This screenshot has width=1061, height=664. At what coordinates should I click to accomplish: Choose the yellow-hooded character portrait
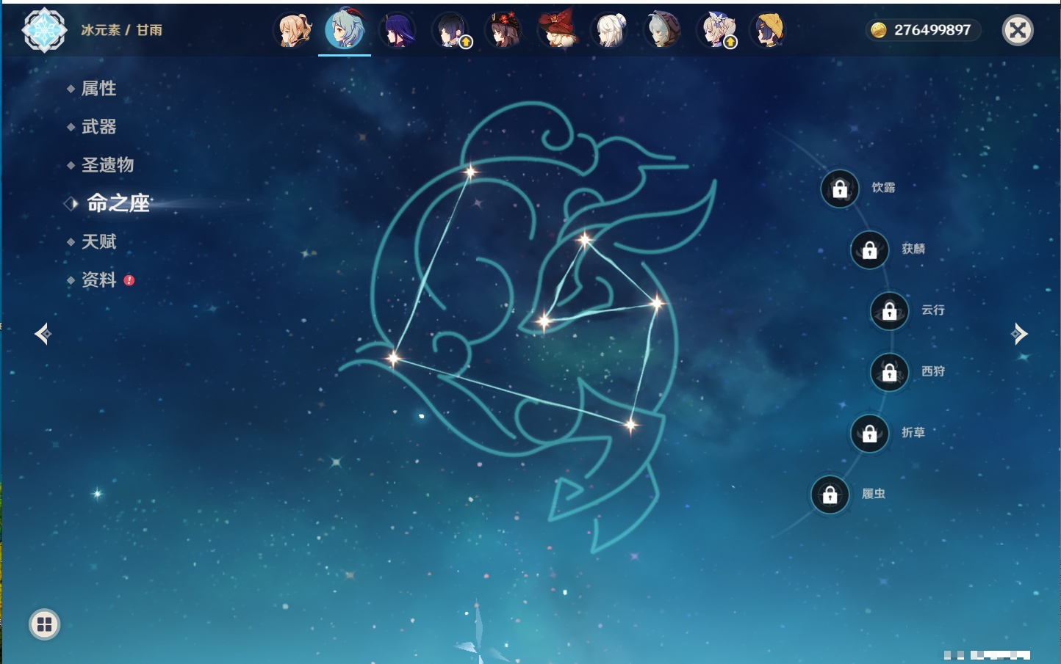tap(769, 30)
